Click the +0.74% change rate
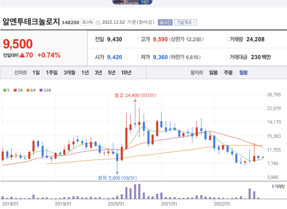The width and height of the screenshot is (287, 209). pyautogui.click(x=49, y=55)
